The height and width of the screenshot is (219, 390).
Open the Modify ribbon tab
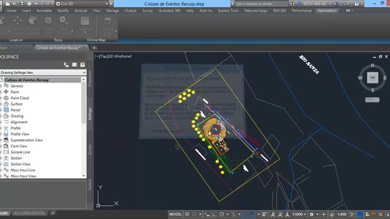[x=63, y=11]
